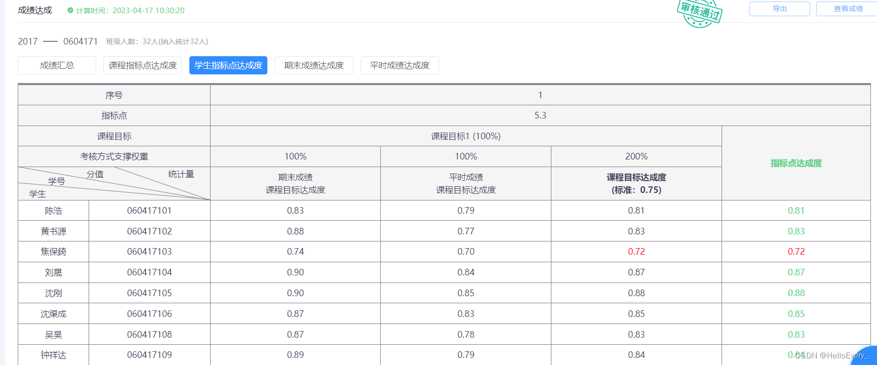Click green 0.85 for 沈渠成

pos(796,314)
